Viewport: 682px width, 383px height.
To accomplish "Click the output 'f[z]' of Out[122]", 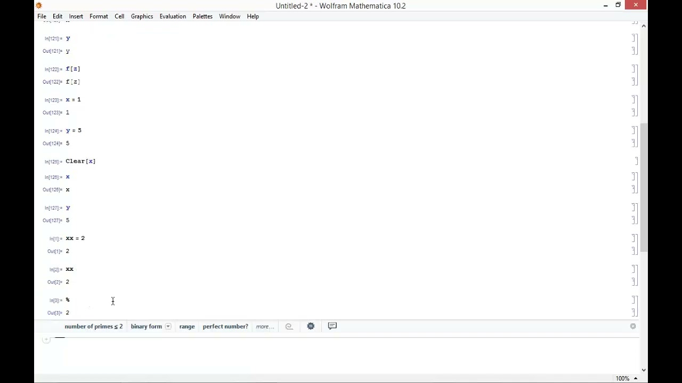I will (x=73, y=82).
